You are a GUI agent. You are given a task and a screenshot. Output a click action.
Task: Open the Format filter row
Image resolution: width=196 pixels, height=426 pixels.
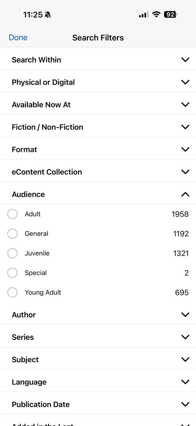(98, 149)
